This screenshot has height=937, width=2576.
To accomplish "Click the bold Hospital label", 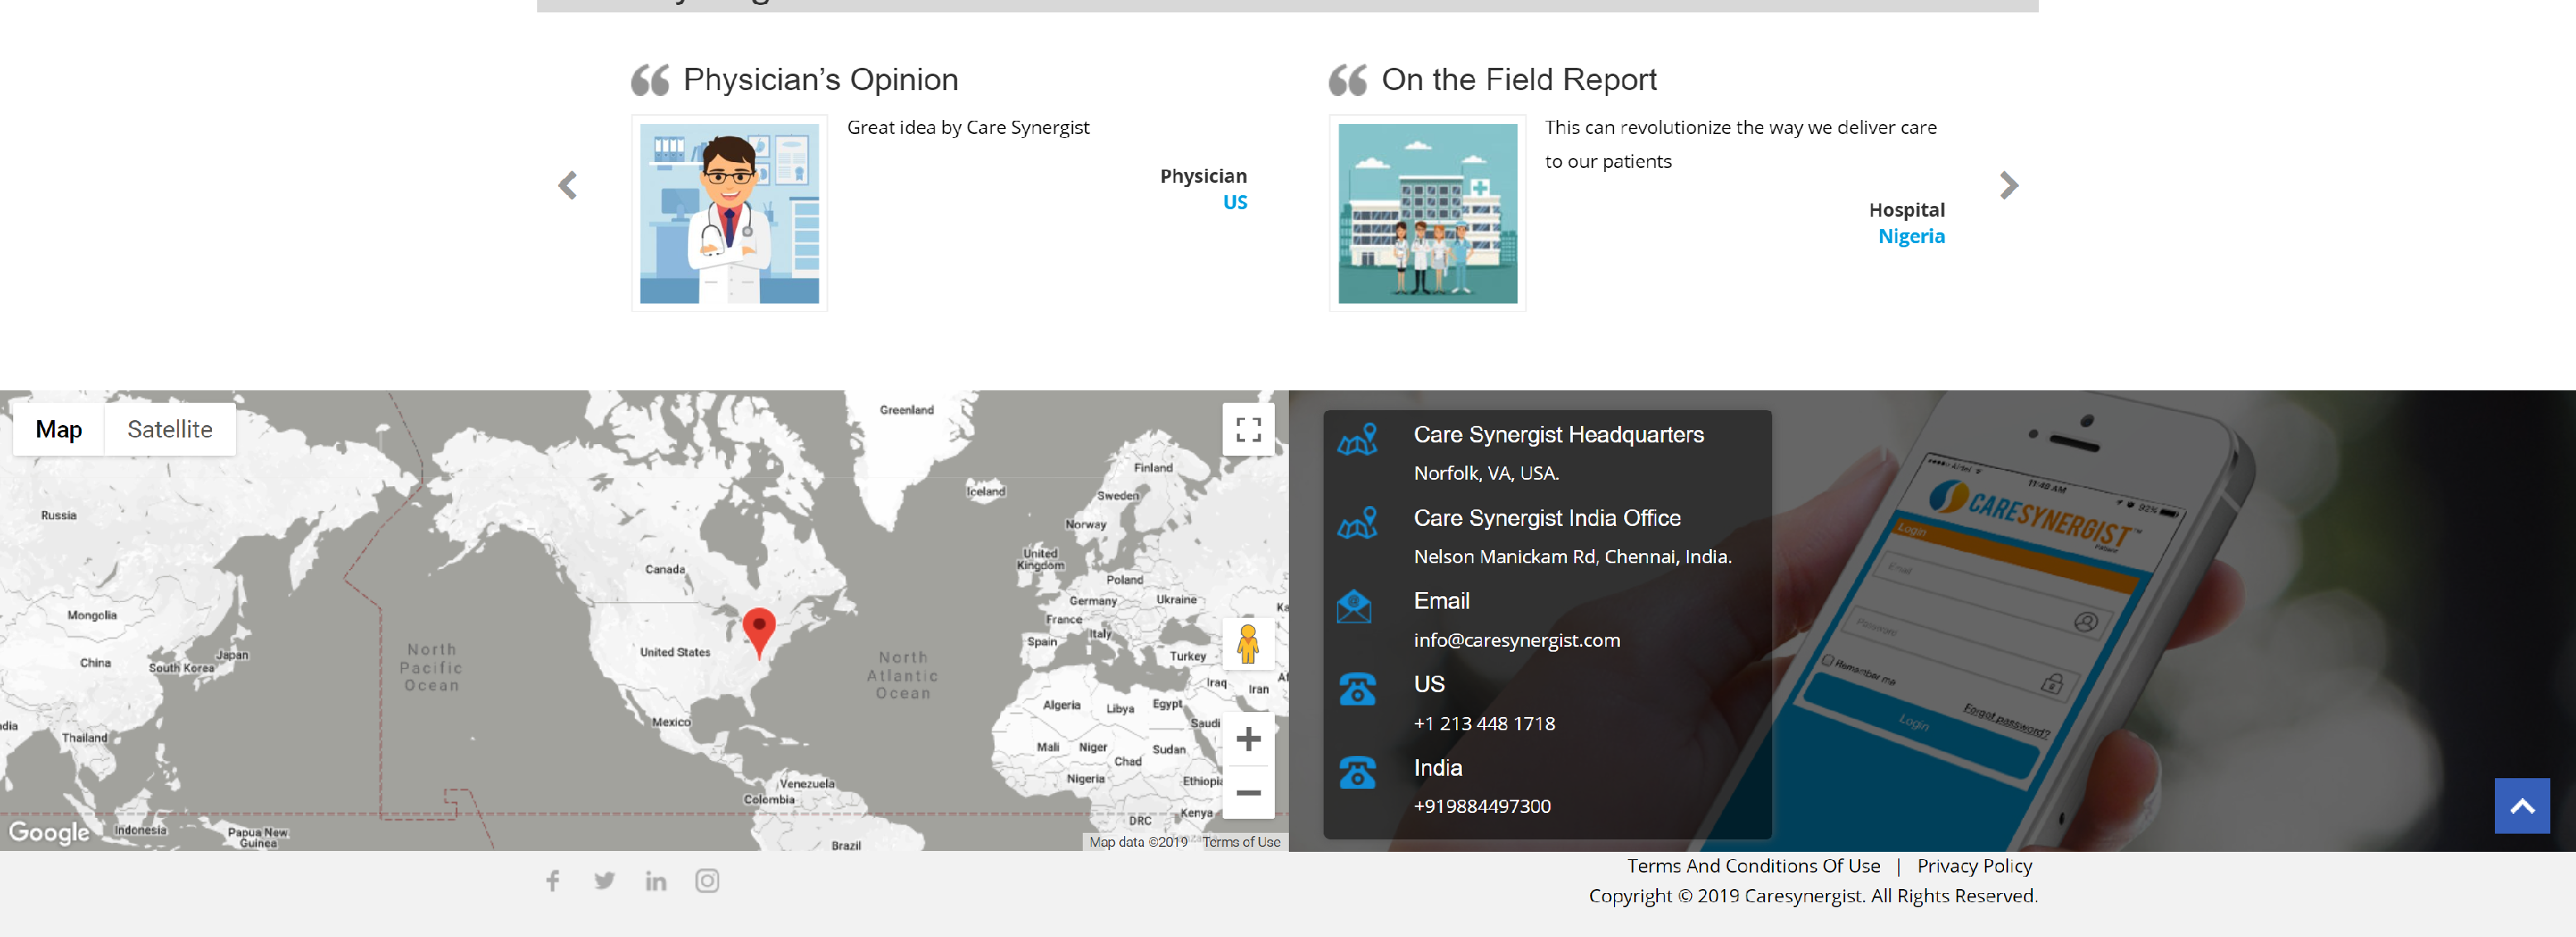I will [1906, 210].
